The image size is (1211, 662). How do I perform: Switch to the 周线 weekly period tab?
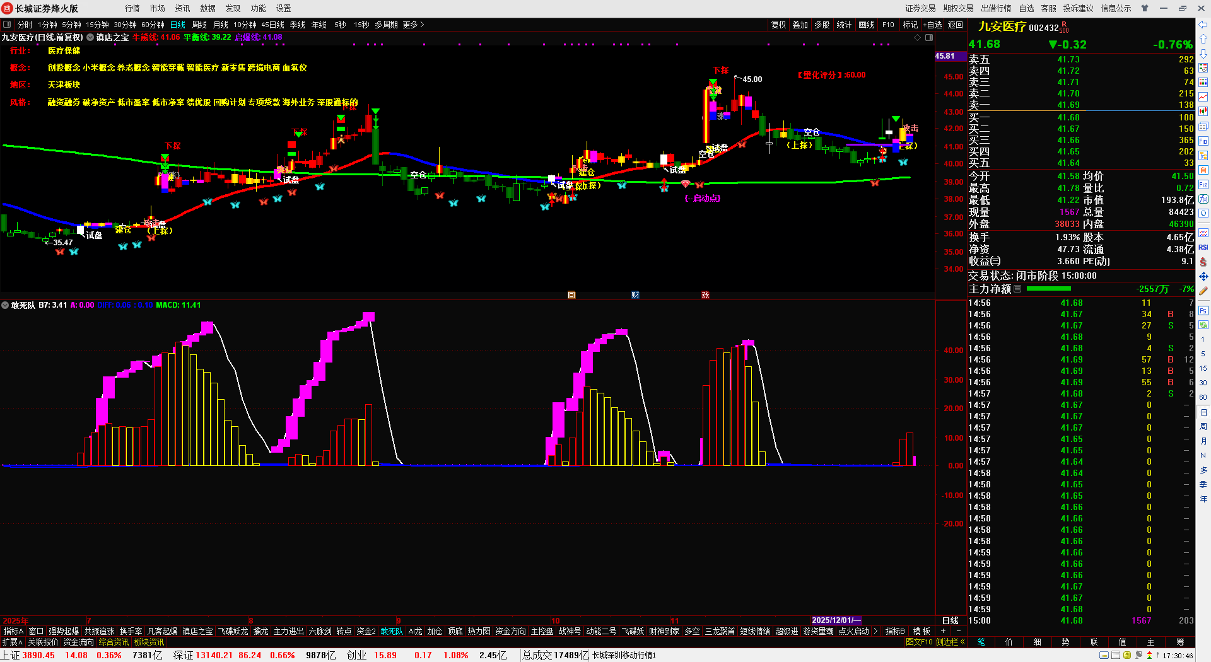click(199, 25)
